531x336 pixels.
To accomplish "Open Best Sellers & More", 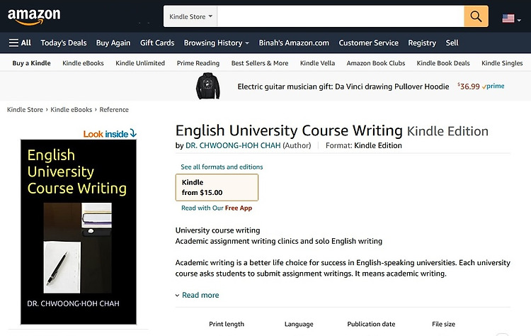I will coord(260,63).
